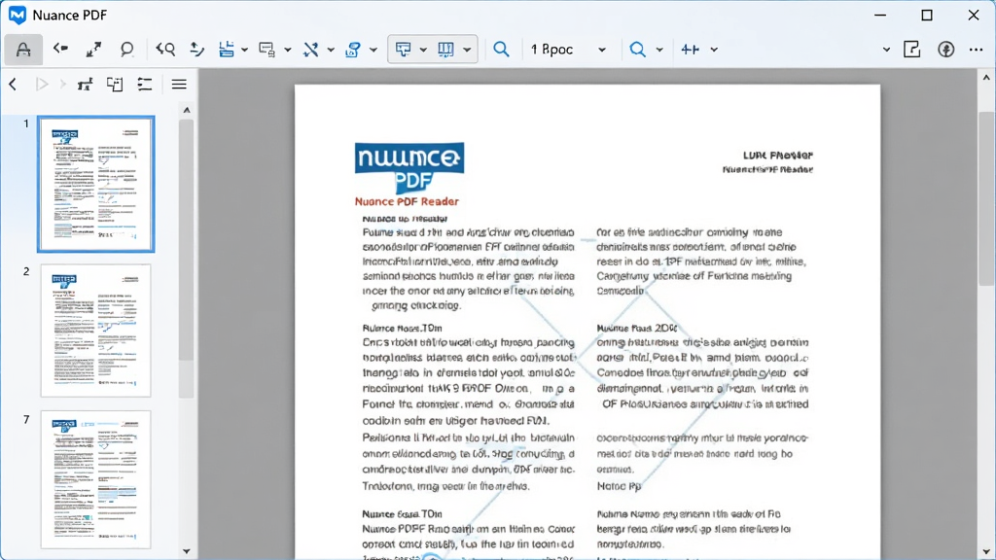996x560 pixels.
Task: Click the page number '7' label
Action: (26, 420)
